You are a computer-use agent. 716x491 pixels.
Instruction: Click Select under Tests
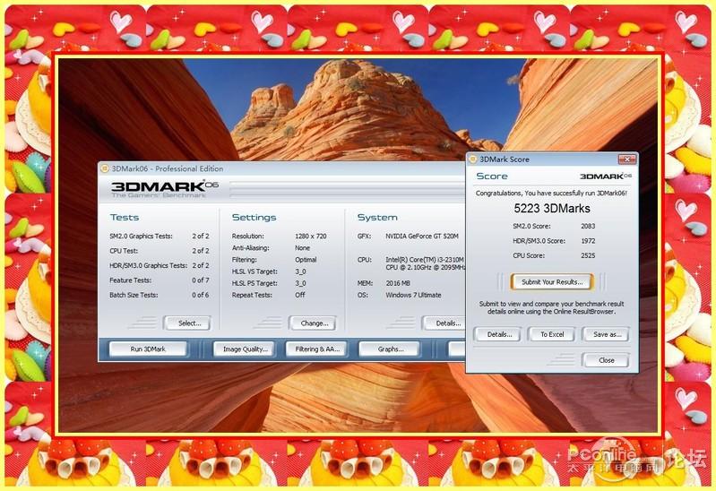point(188,323)
